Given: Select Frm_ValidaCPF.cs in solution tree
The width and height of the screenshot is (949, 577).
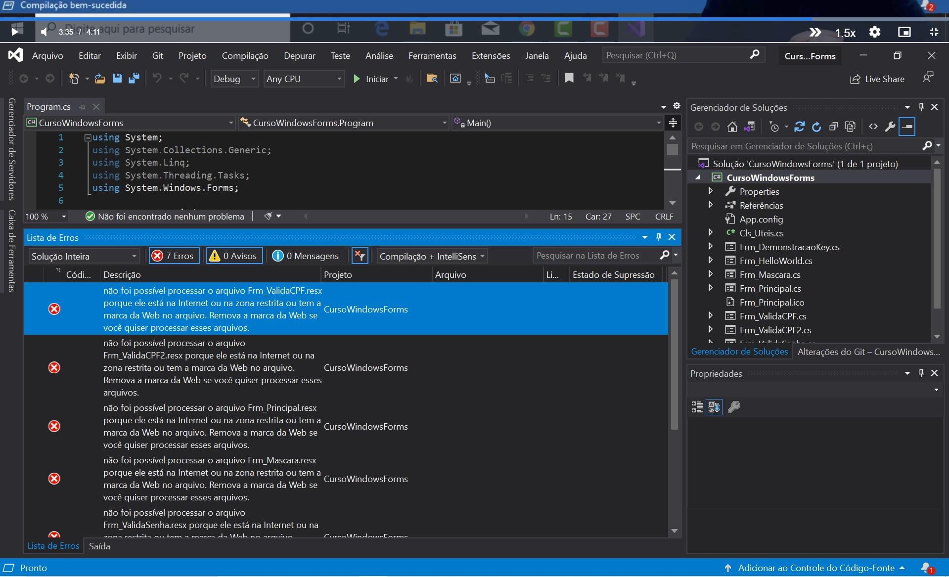Looking at the screenshot, I should [x=772, y=316].
